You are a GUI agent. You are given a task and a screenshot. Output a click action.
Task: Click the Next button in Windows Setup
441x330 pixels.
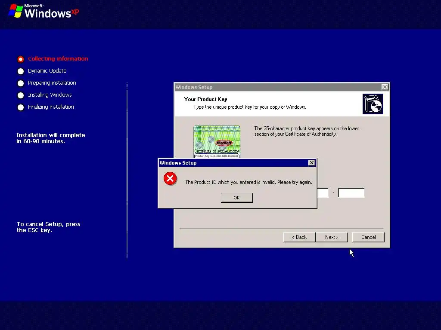pos(332,237)
